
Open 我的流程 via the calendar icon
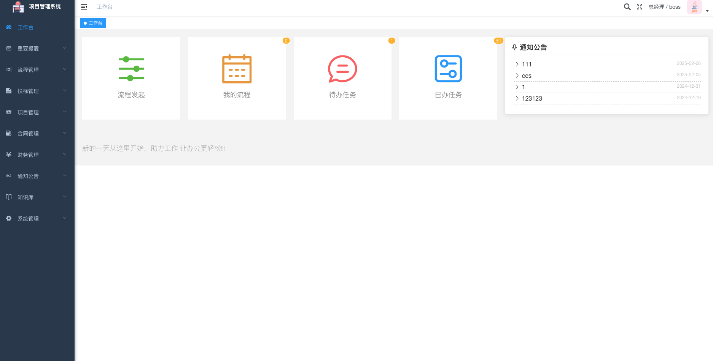[237, 69]
